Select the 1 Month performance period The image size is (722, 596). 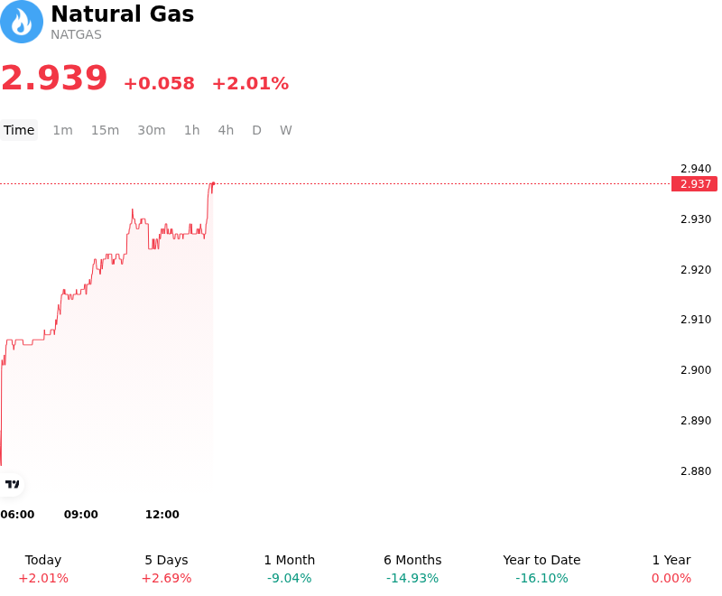coord(289,569)
